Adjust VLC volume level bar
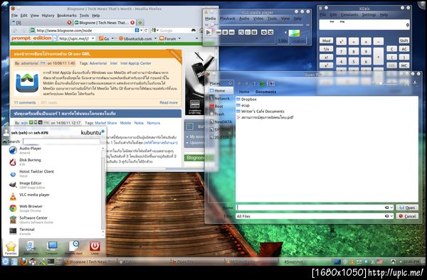 click(x=294, y=33)
